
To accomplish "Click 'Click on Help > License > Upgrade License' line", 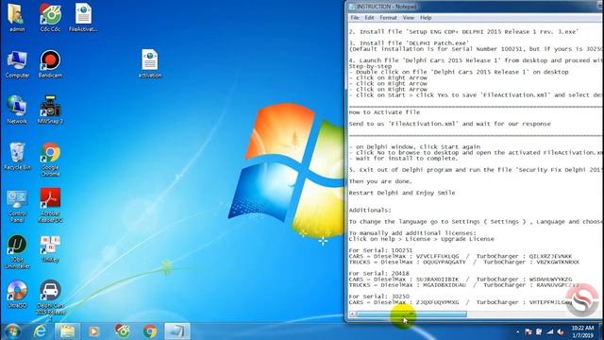I will pos(422,239).
